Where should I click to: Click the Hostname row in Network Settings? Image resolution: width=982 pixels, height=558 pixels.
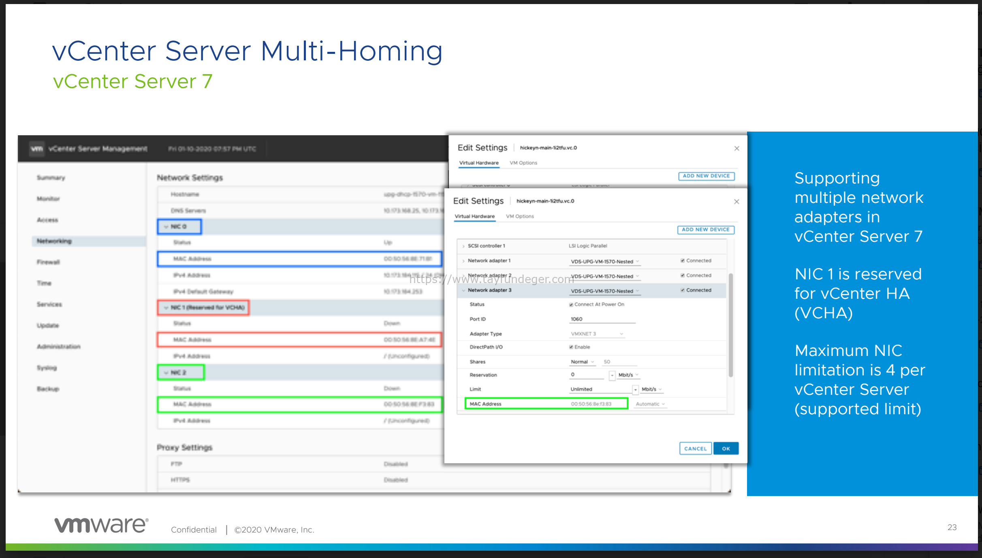tap(301, 195)
